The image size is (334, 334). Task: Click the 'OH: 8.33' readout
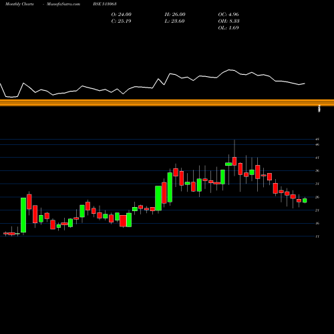pos(228,21)
